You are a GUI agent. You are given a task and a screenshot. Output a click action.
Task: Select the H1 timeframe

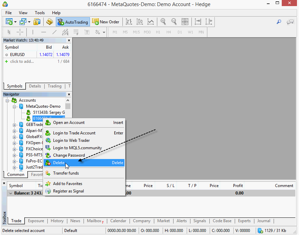point(158,32)
